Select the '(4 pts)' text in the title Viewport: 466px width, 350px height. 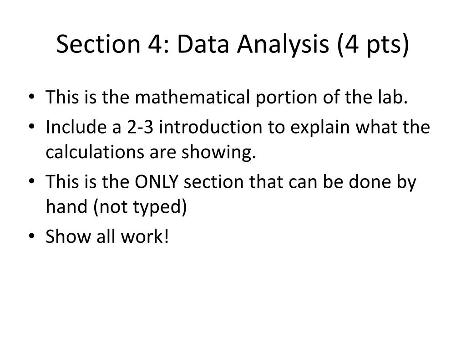(373, 44)
